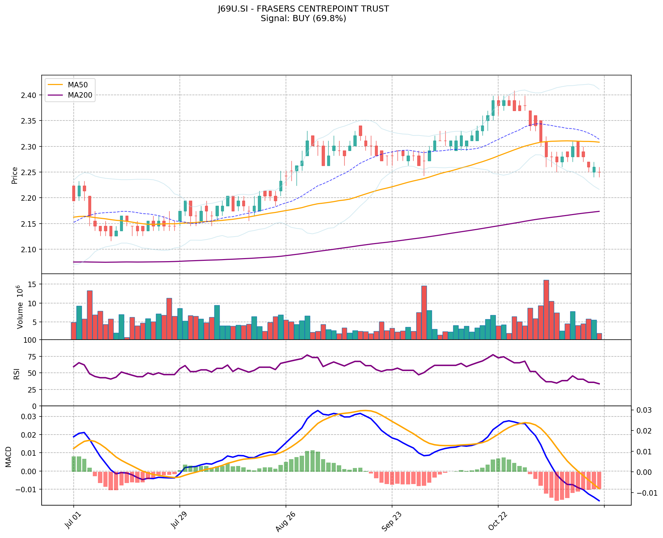Screen dimensions: 663x538
Task: Click the Price axis label
Action: (14, 175)
